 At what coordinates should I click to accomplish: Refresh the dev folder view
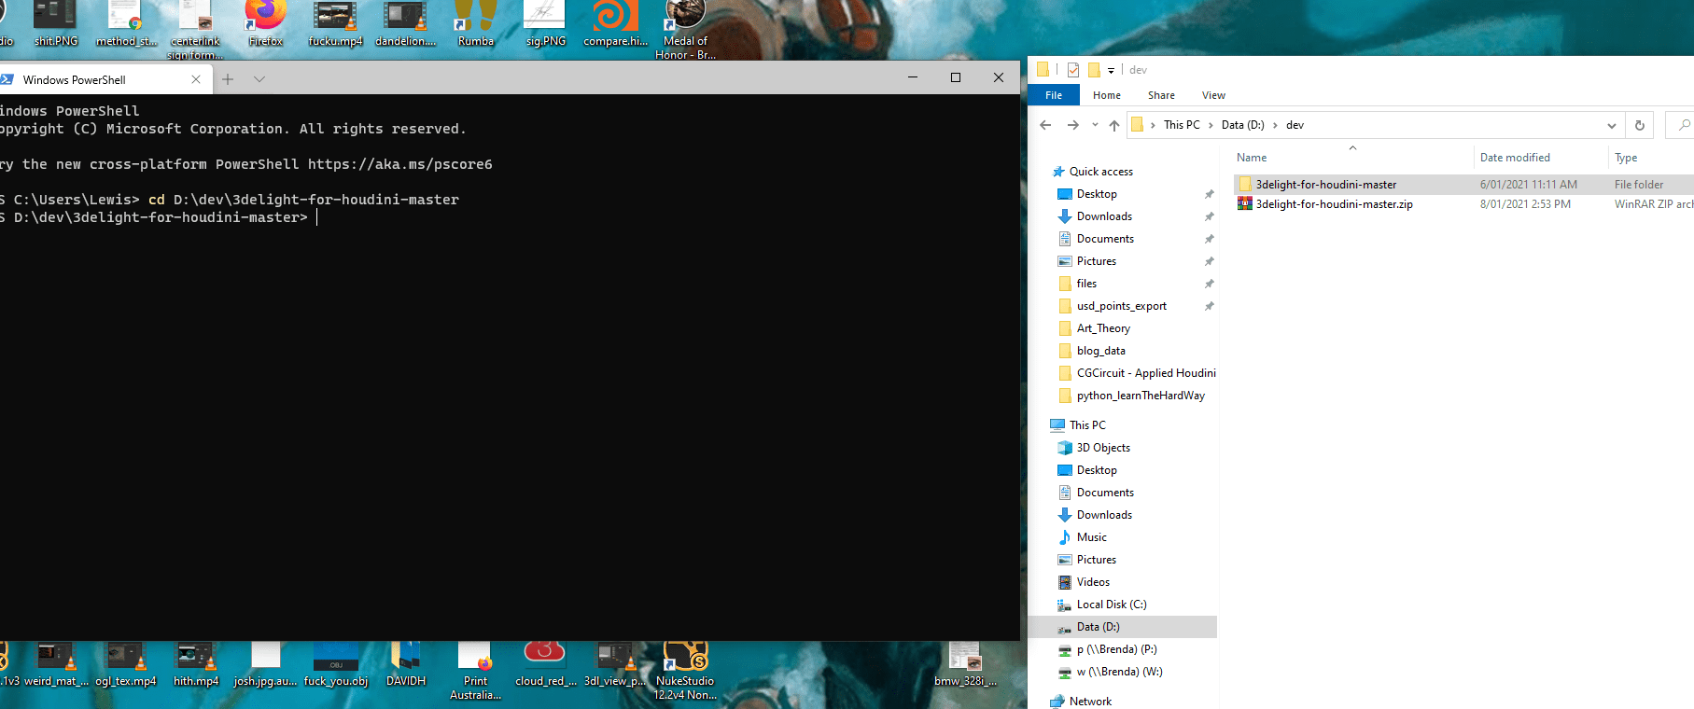[x=1639, y=125]
